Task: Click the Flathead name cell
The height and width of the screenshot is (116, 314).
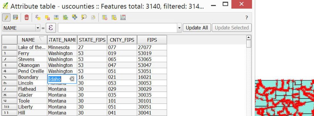Action: pyautogui.click(x=32, y=89)
